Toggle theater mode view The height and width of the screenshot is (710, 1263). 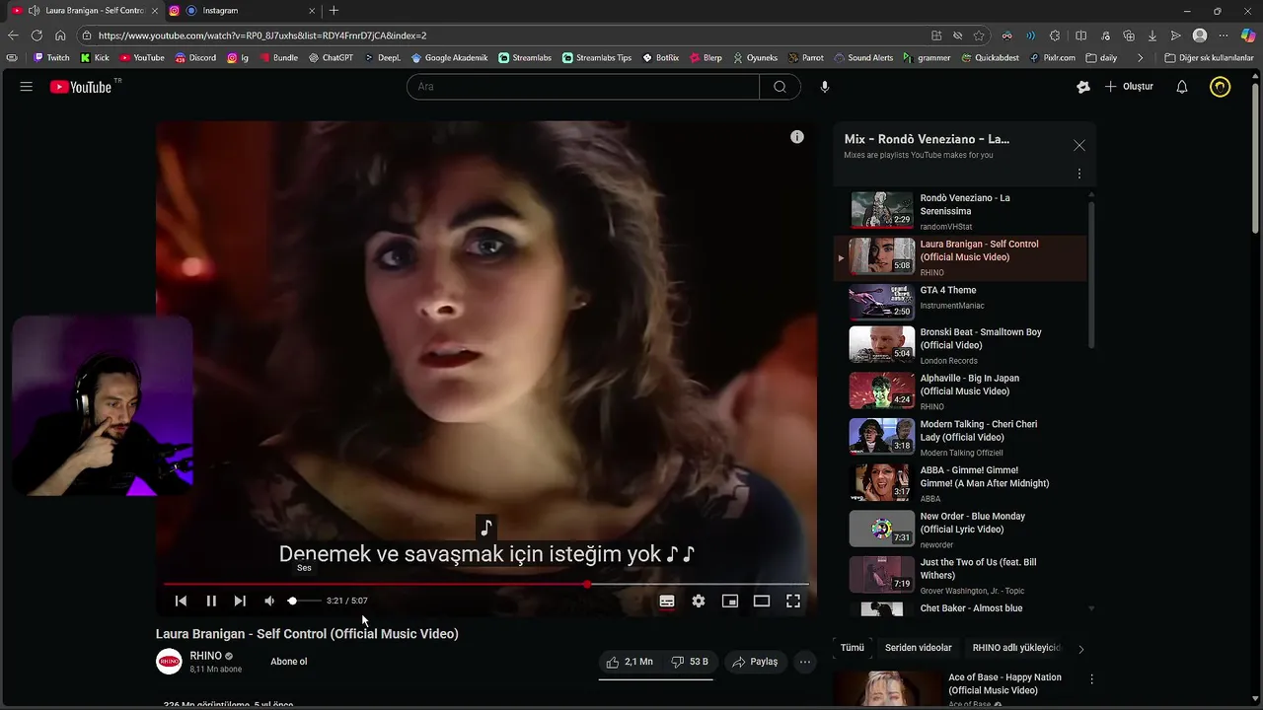click(x=762, y=601)
